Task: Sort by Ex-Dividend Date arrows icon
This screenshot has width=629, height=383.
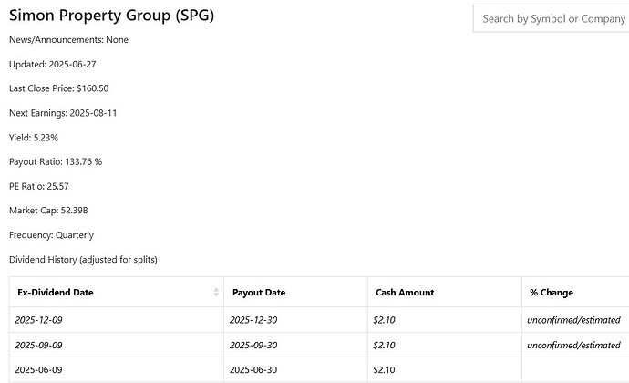Action: click(216, 293)
